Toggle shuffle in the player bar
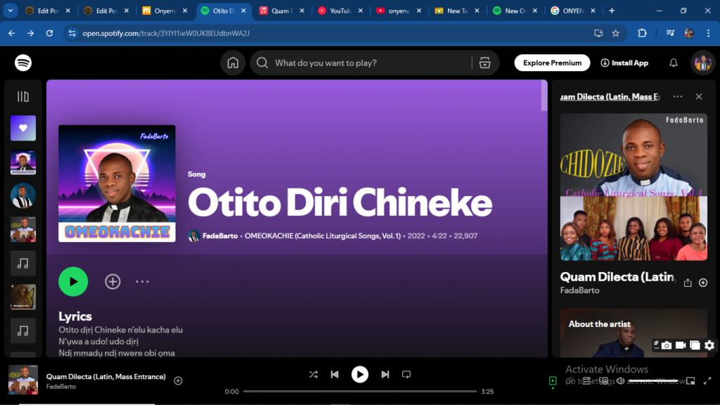This screenshot has height=405, width=720. point(313,374)
